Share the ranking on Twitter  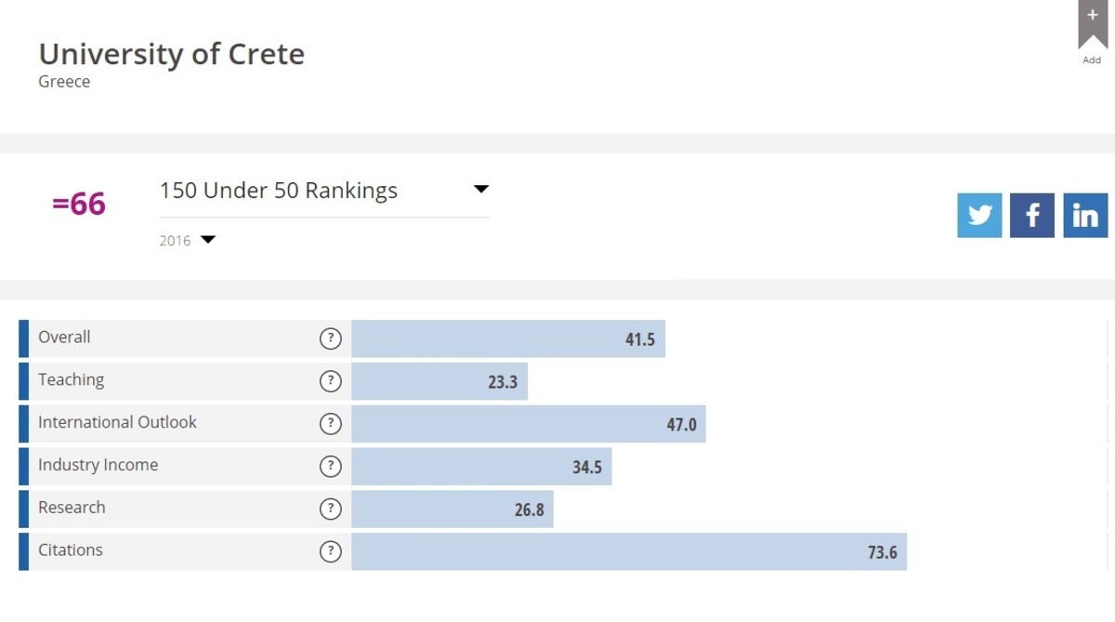[x=979, y=216]
